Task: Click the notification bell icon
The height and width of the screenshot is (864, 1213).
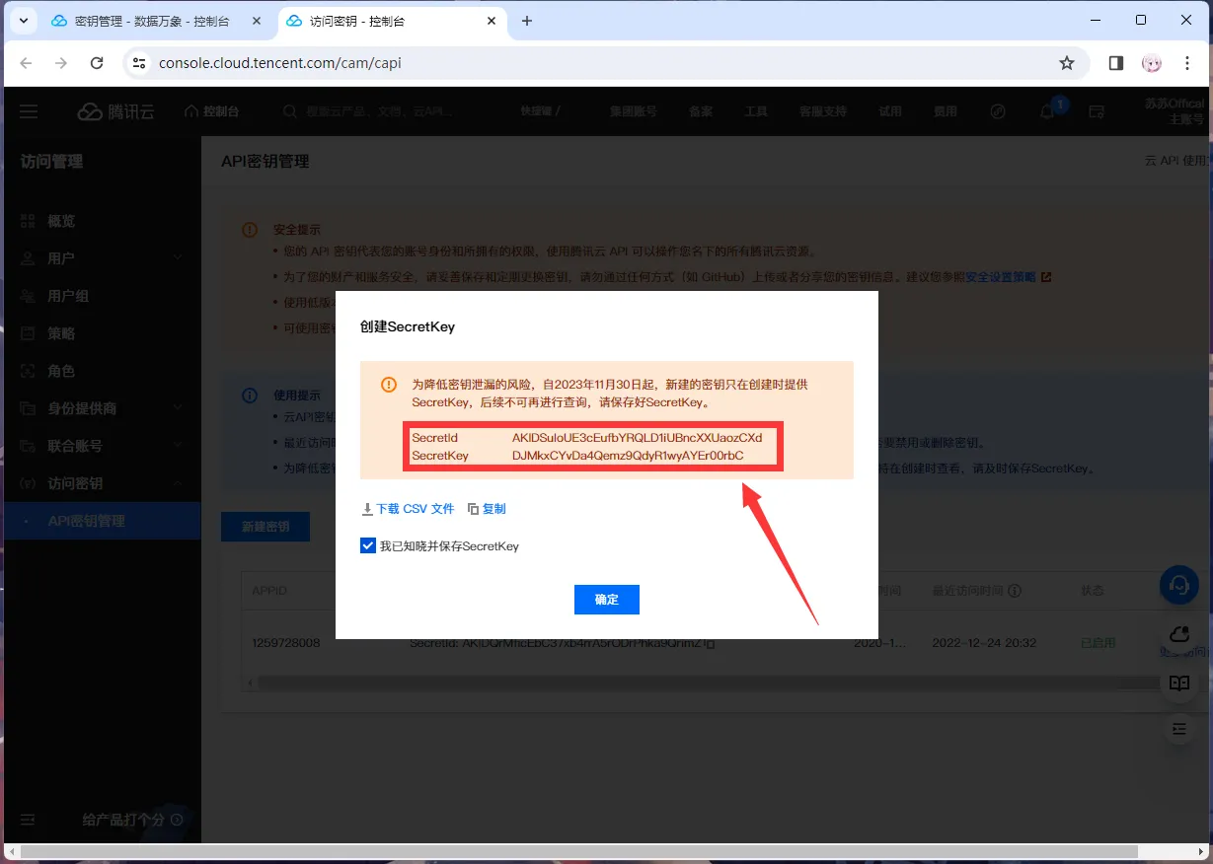Action: coord(1047,111)
